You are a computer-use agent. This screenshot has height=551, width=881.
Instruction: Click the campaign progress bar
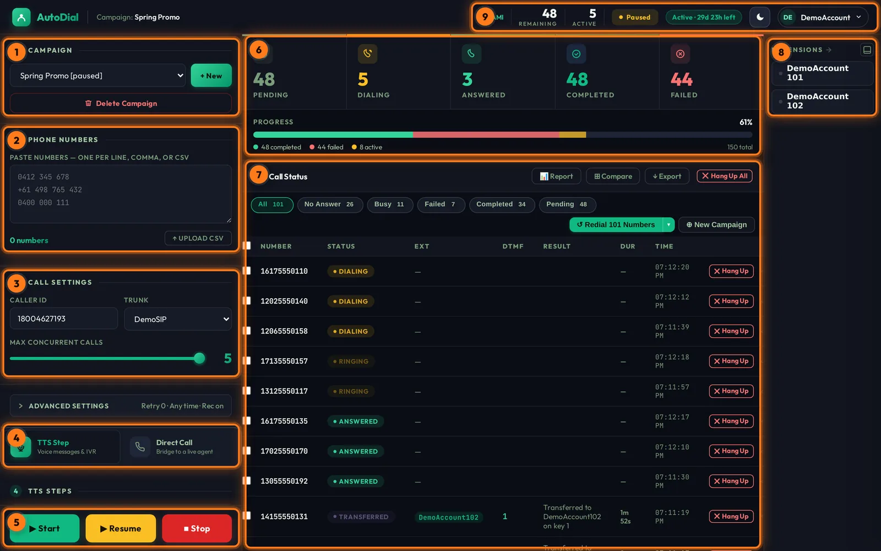tap(502, 134)
